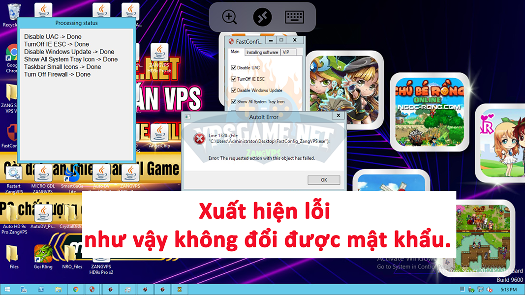525x295 pixels.
Task: Toggle the Disable Windows Update checkbox
Action: (x=234, y=90)
